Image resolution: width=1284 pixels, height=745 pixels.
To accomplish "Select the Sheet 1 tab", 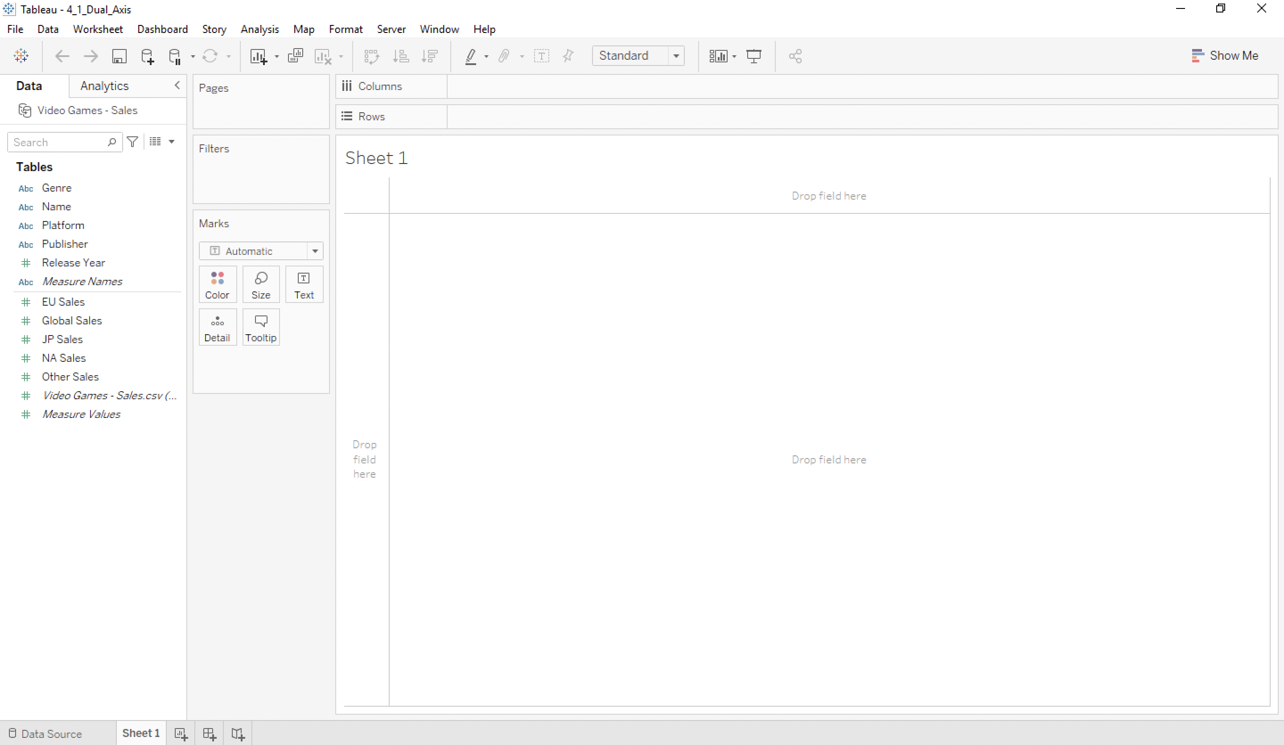I will point(141,733).
